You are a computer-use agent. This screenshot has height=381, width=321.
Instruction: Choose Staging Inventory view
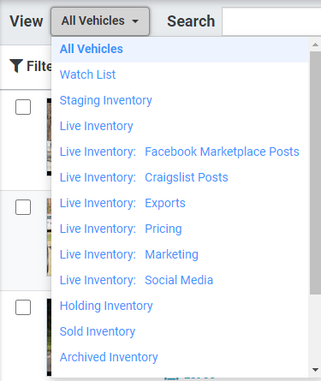106,100
